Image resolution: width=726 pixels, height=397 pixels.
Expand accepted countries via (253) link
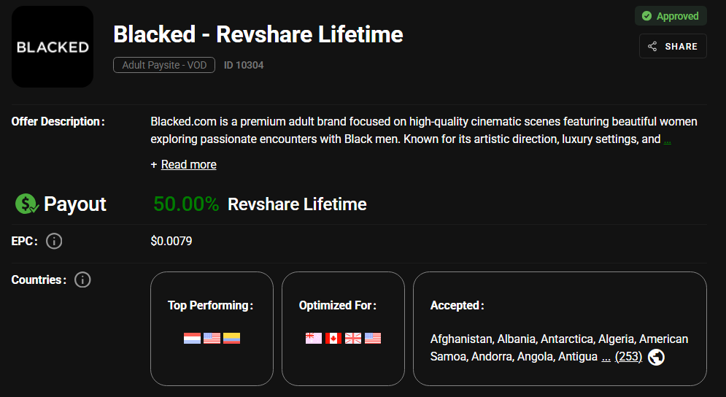tap(628, 357)
